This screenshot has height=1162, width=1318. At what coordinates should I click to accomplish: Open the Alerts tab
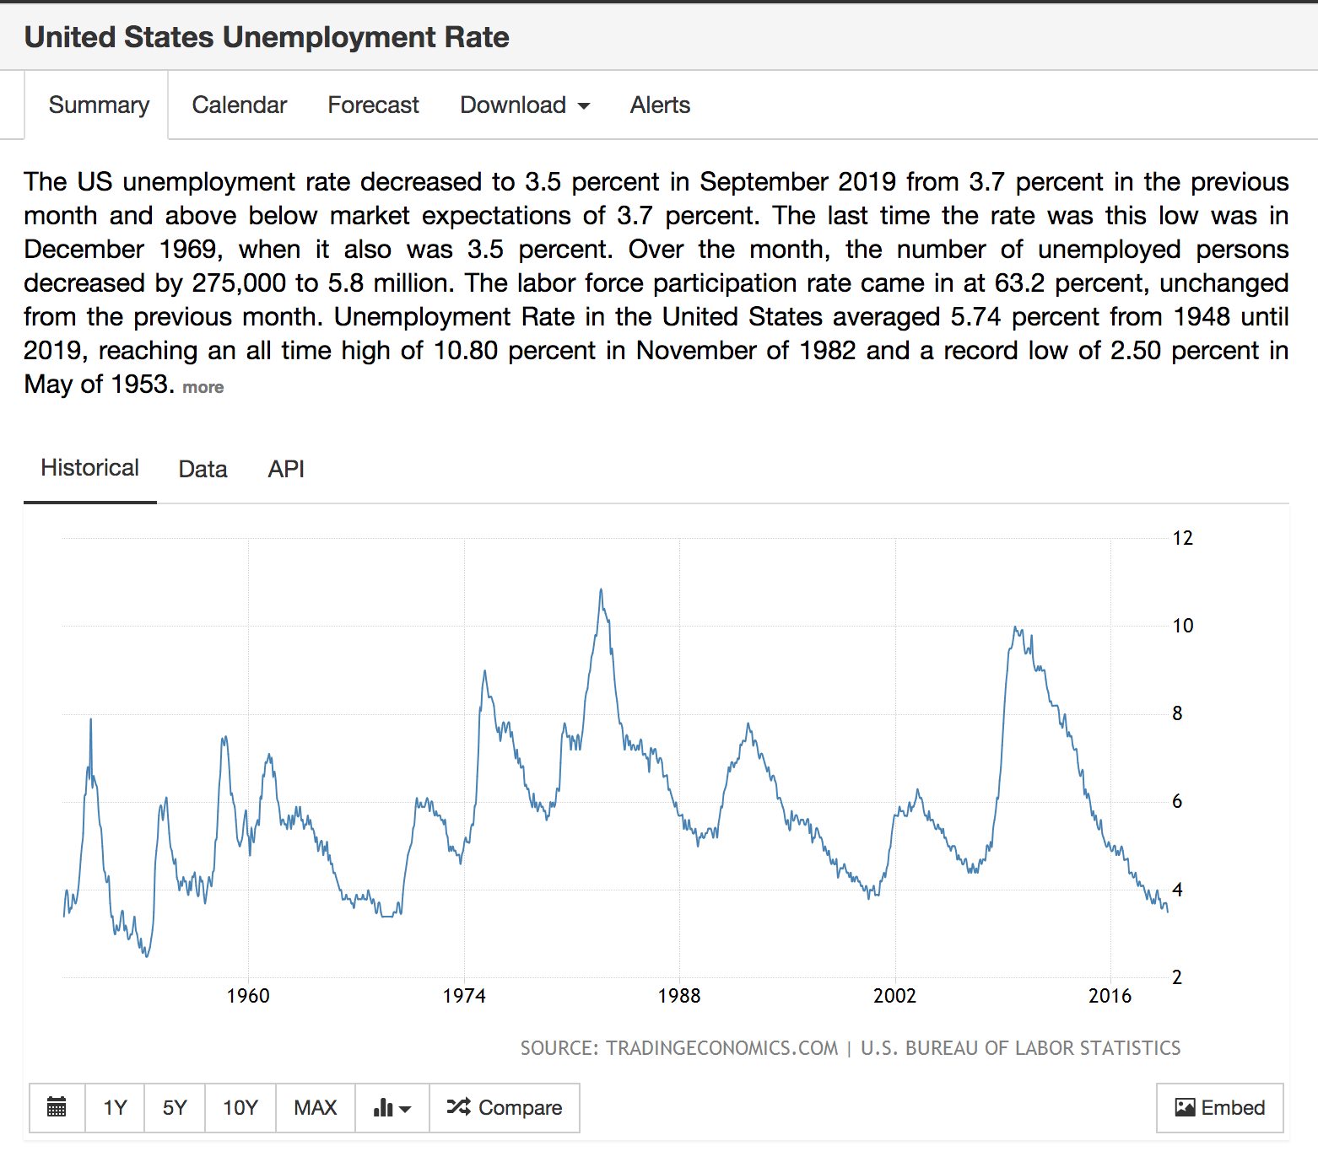pyautogui.click(x=660, y=105)
